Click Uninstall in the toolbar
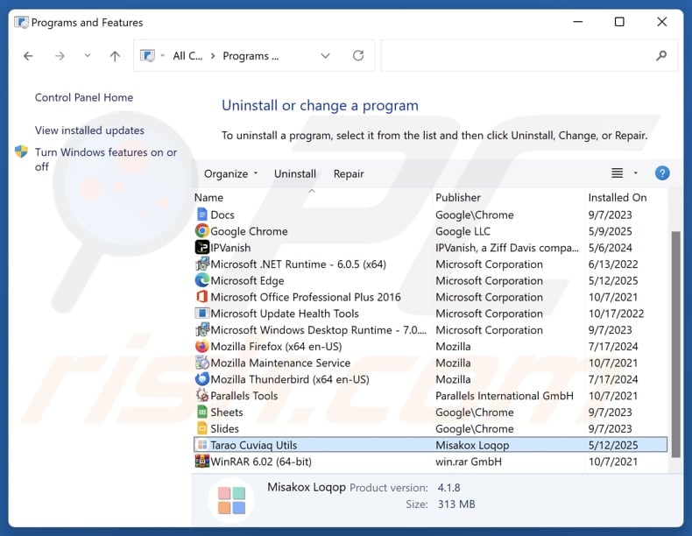 (x=295, y=173)
